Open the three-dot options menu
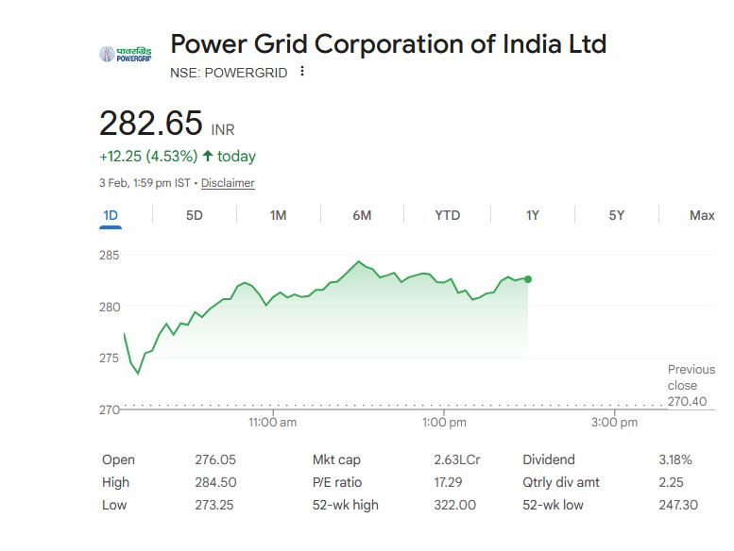 [x=302, y=72]
